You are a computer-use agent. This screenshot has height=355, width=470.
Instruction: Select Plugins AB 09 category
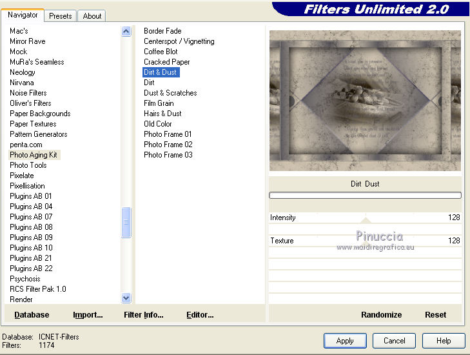pos(31,238)
